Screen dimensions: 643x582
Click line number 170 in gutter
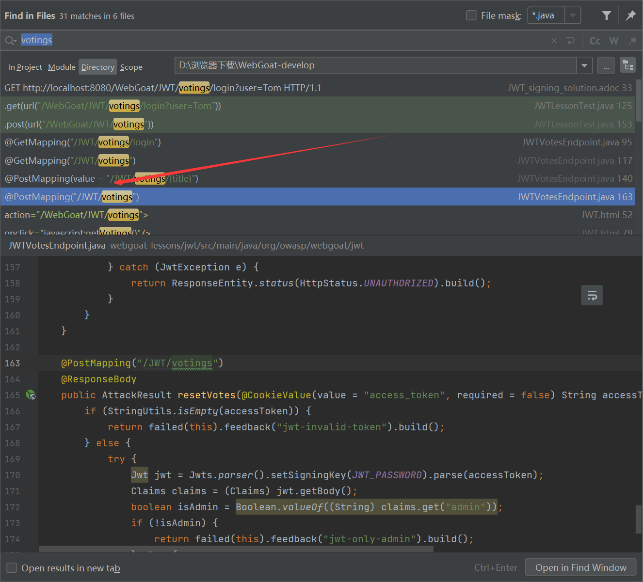(13, 475)
